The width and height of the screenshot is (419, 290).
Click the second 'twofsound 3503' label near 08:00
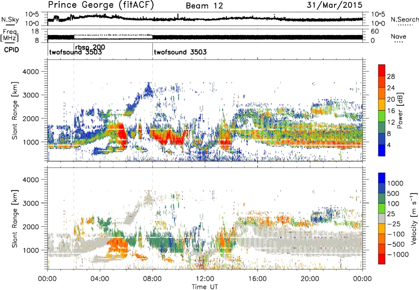[x=180, y=52]
